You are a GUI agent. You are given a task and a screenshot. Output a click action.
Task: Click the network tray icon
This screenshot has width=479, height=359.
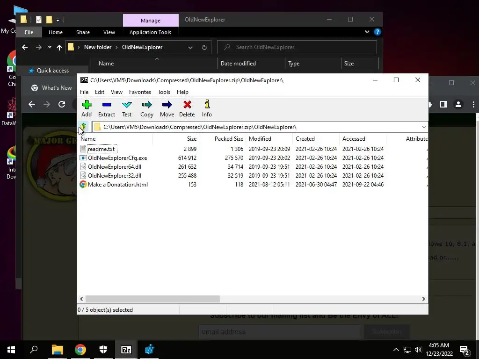click(407, 350)
